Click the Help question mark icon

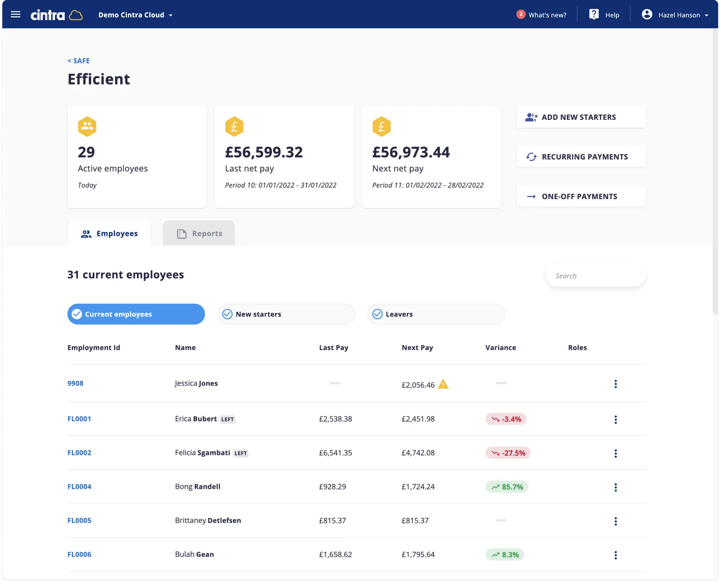[x=594, y=15]
